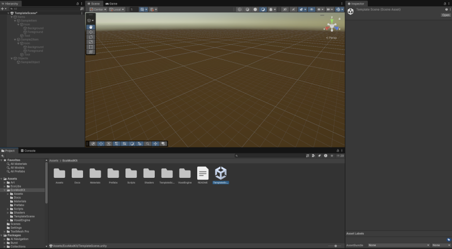Click the Open button in Inspector
The width and height of the screenshot is (452, 249).
click(x=446, y=15)
